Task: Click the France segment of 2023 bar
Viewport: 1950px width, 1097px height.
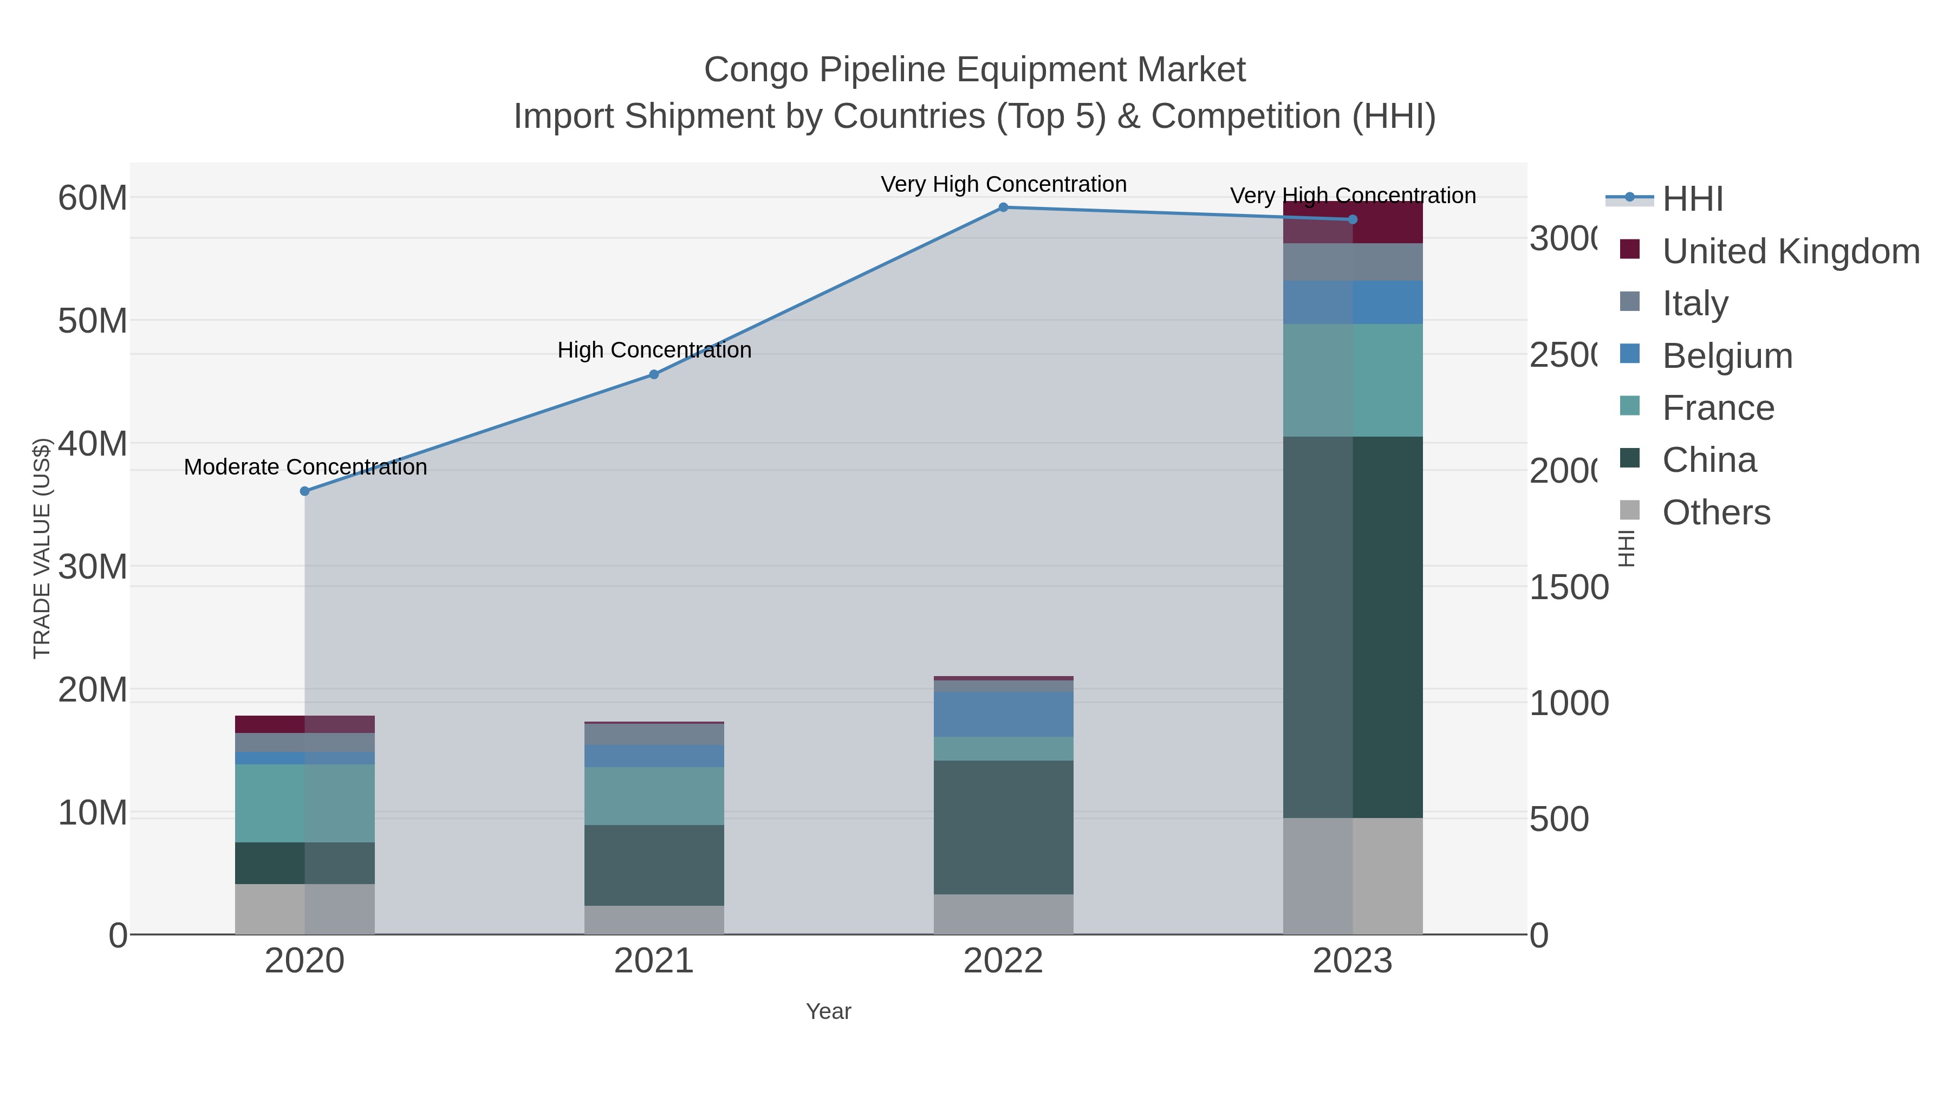Action: (x=1353, y=381)
